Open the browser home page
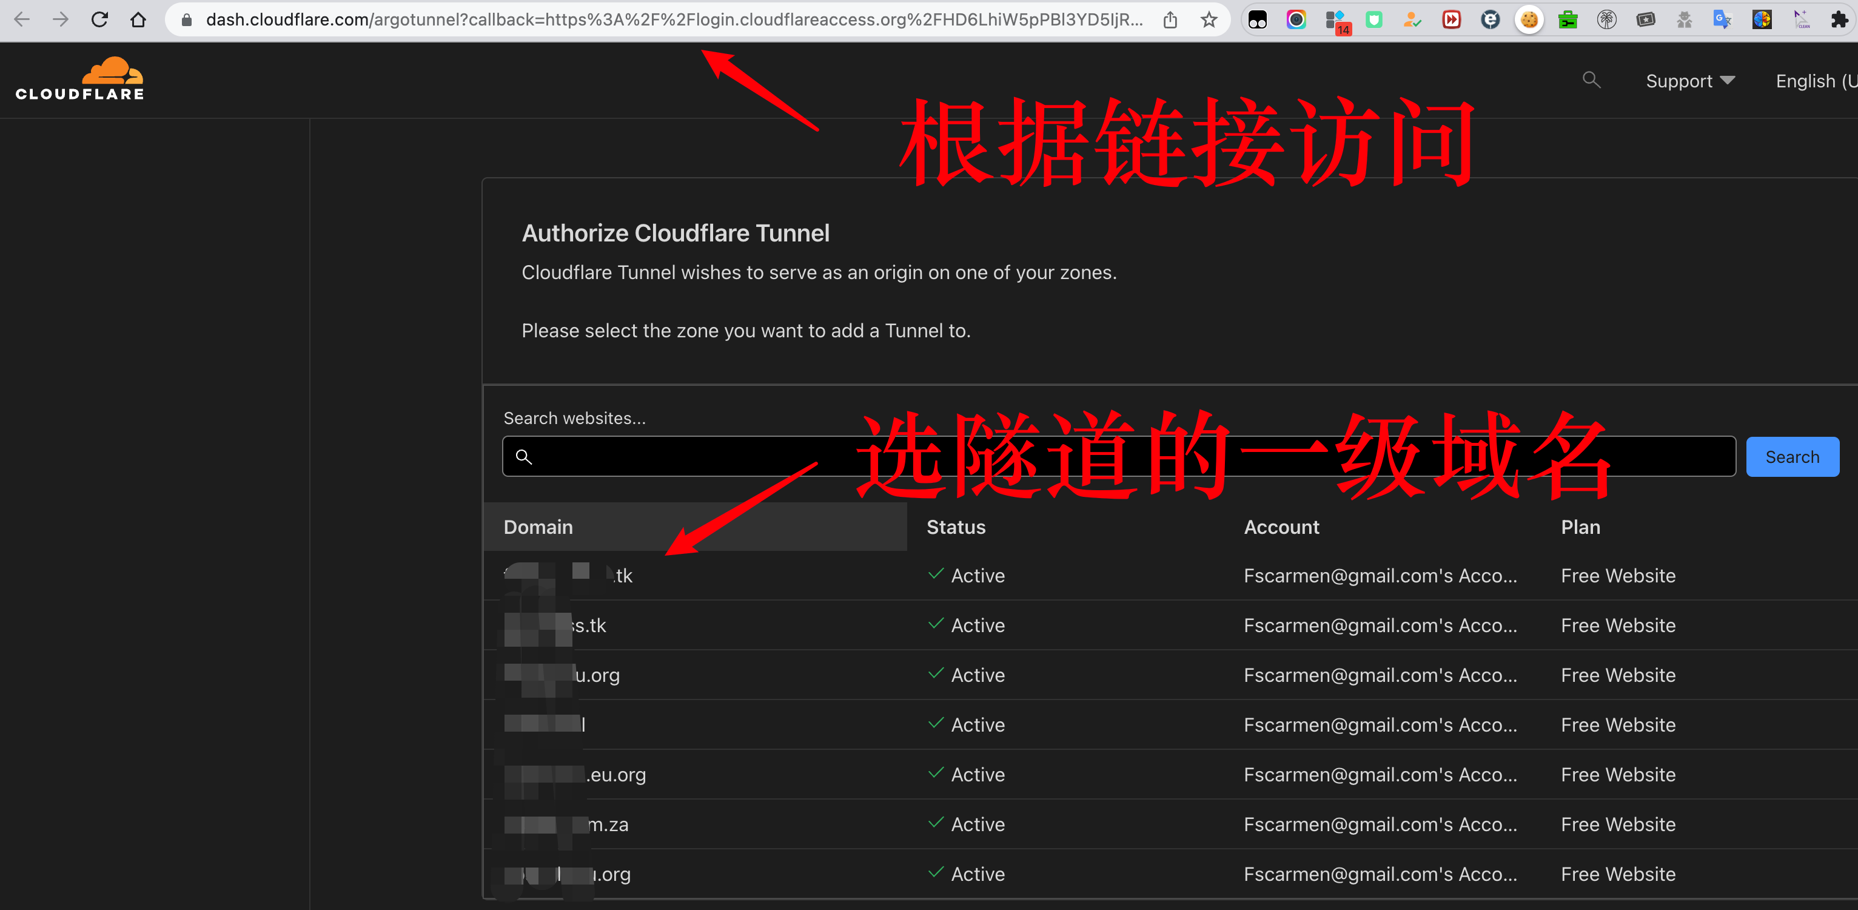The height and width of the screenshot is (910, 1858). (x=138, y=19)
